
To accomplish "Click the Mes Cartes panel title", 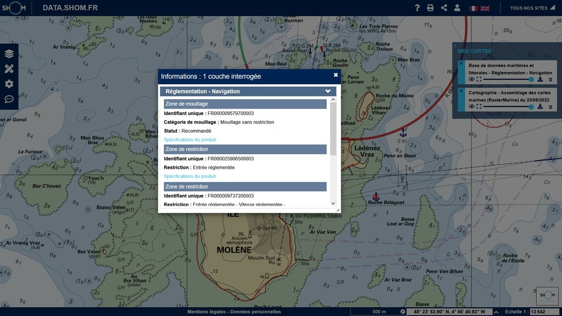I will click(x=474, y=51).
